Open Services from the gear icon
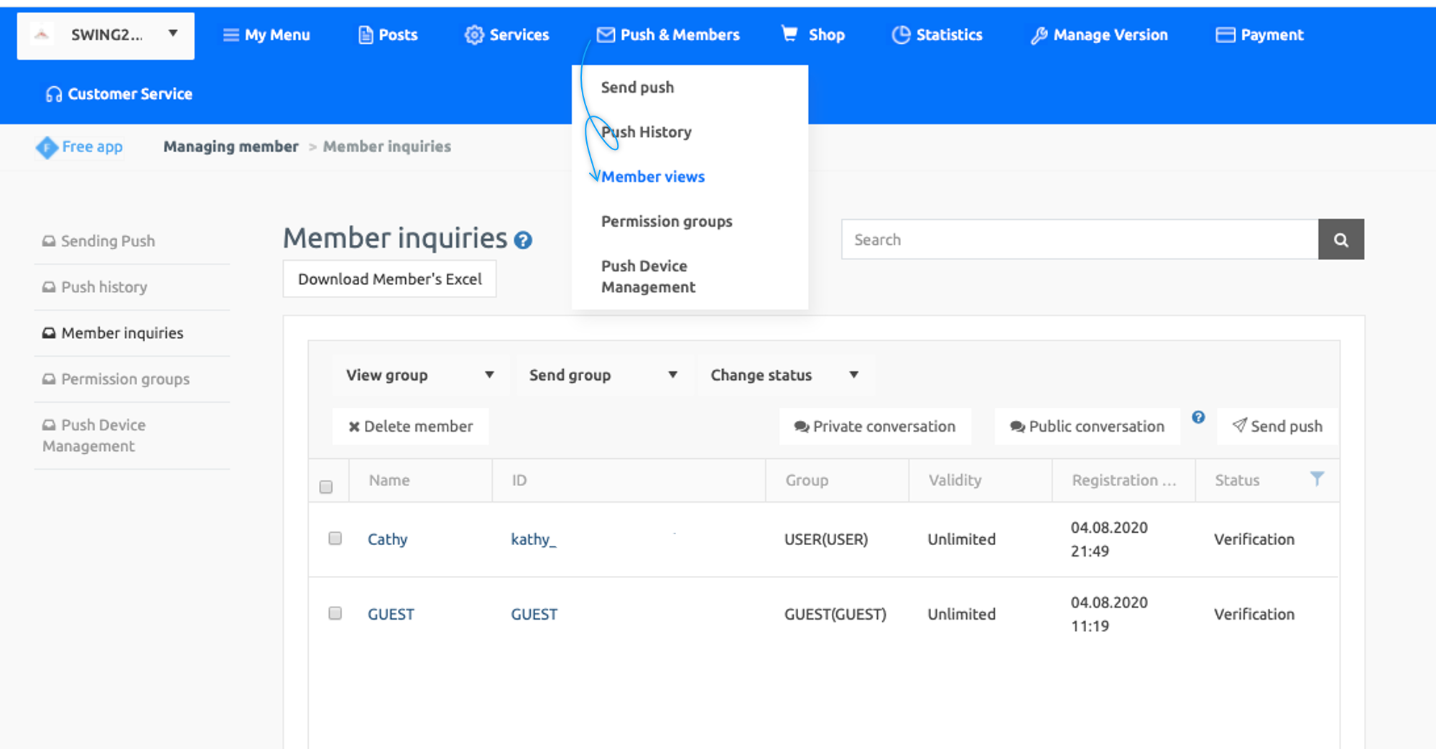1436x749 pixels. tap(474, 35)
